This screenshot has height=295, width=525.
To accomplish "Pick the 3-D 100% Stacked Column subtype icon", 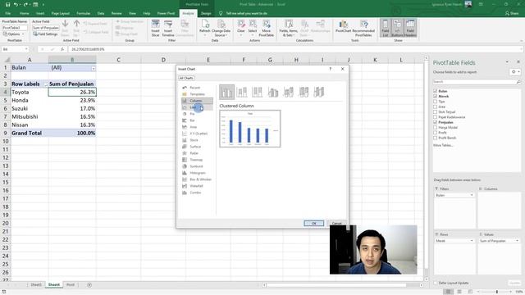I will click(x=304, y=92).
